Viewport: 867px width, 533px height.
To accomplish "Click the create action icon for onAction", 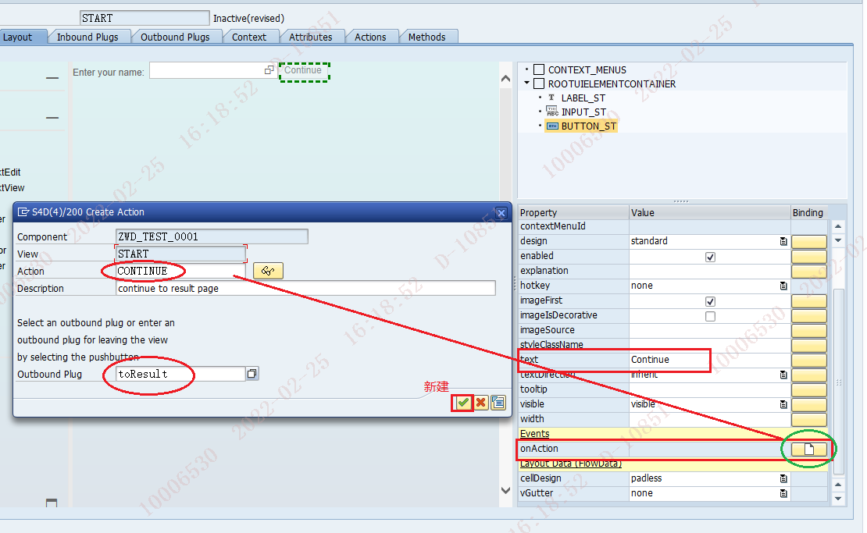I will point(809,449).
